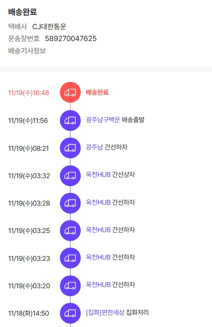The width and height of the screenshot is (212, 327).
Task: Select tracking number 589270047625
Action: pyautogui.click(x=71, y=38)
